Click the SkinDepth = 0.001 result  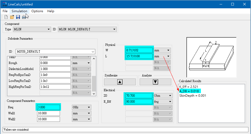point(193,96)
